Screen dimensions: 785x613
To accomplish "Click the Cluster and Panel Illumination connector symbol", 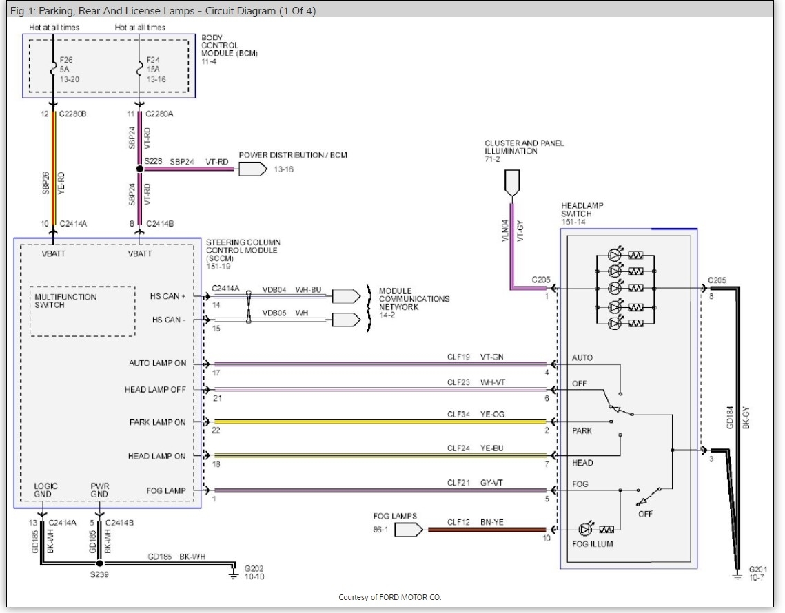I will coord(511,180).
